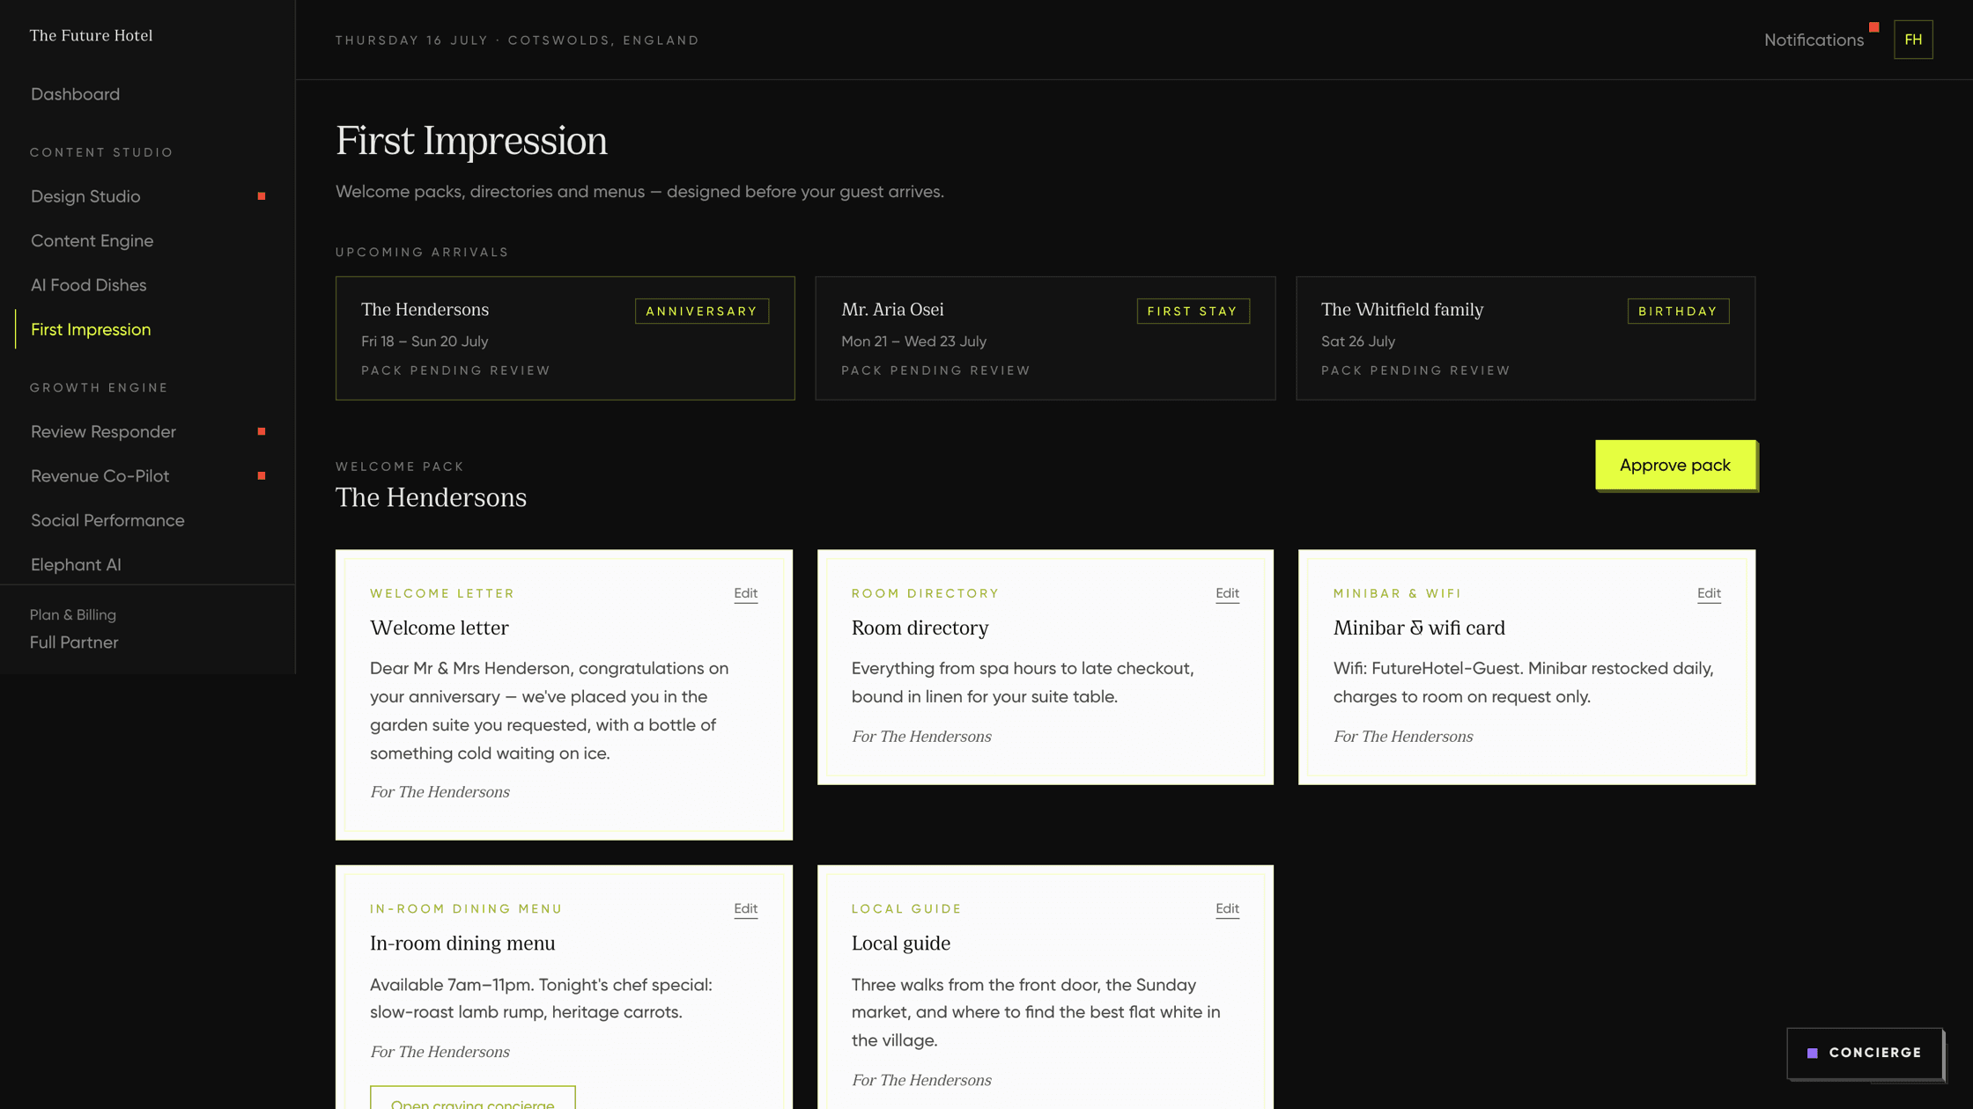Open Content Engine section
The width and height of the screenshot is (1973, 1109).
click(x=92, y=240)
